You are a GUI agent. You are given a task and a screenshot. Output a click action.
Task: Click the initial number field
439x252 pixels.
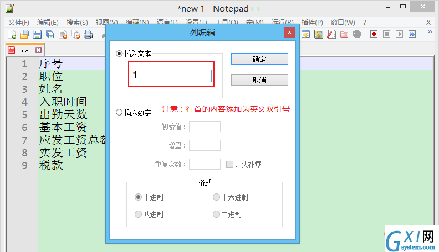(x=205, y=127)
